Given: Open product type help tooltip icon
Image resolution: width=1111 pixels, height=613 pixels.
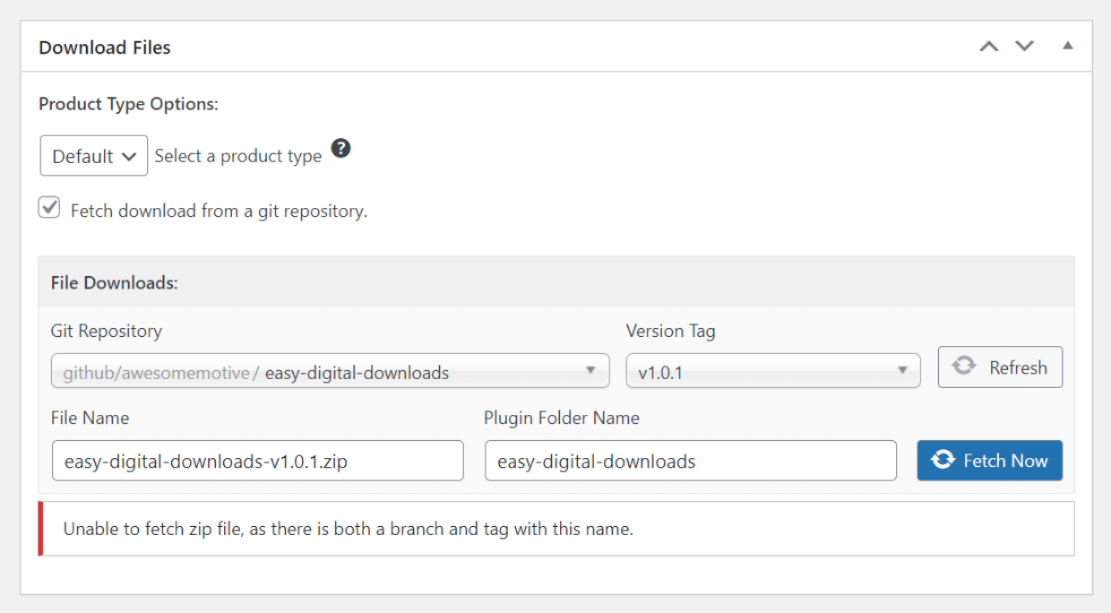Looking at the screenshot, I should coord(340,149).
